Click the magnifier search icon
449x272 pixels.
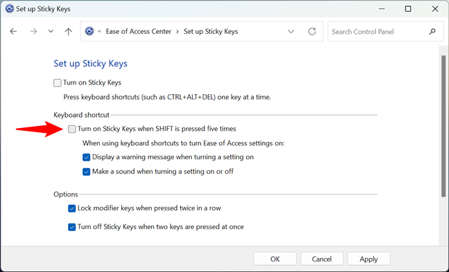[x=432, y=31]
